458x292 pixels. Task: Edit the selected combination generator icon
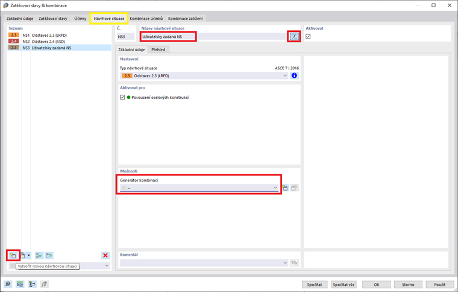tap(294, 188)
